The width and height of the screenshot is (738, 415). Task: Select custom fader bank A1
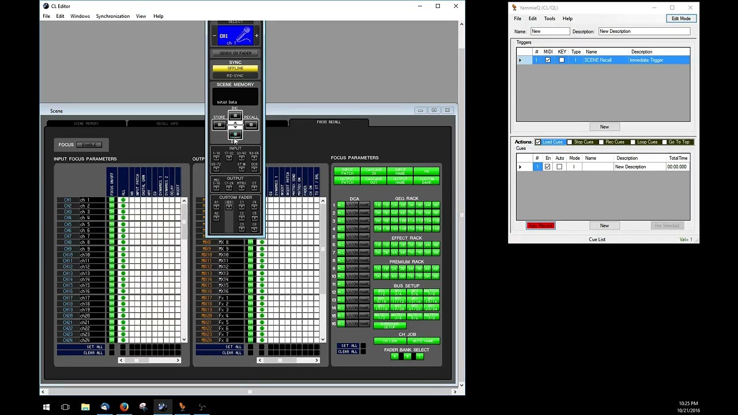tap(216, 207)
